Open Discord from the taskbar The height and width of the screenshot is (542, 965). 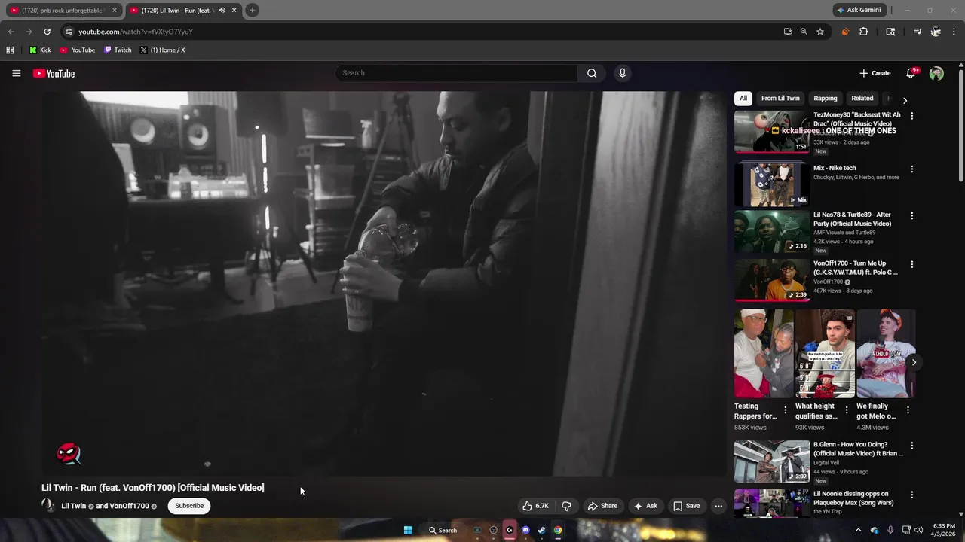(525, 530)
